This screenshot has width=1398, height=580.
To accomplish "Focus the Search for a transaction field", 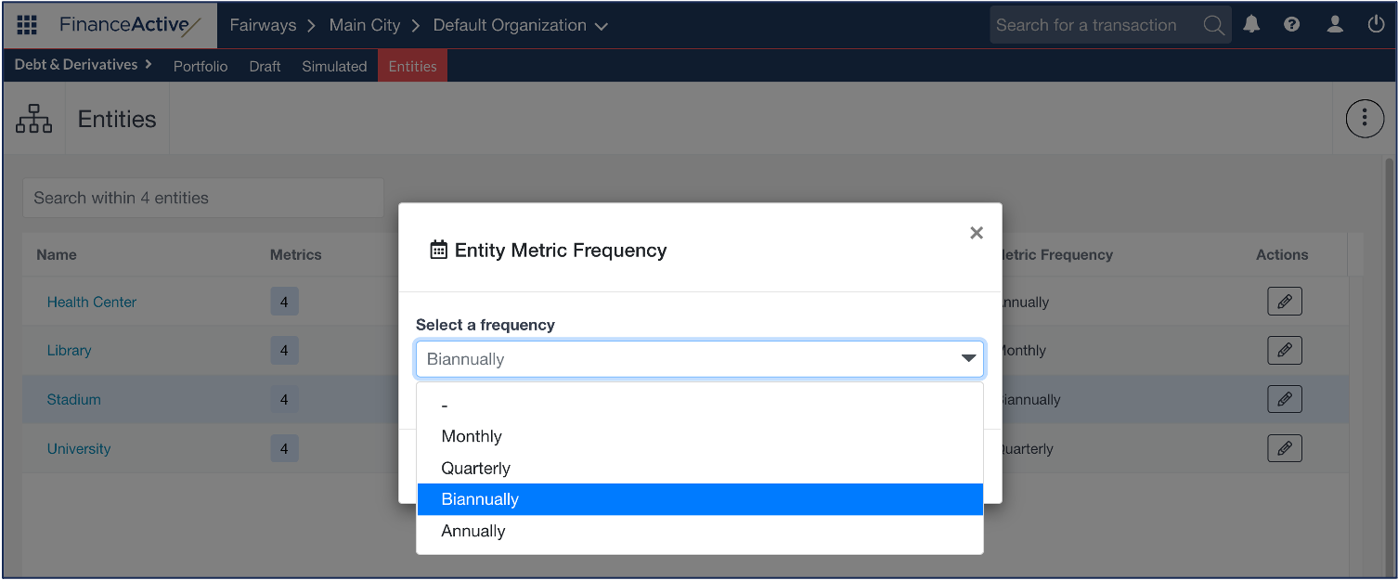I will (x=1095, y=25).
